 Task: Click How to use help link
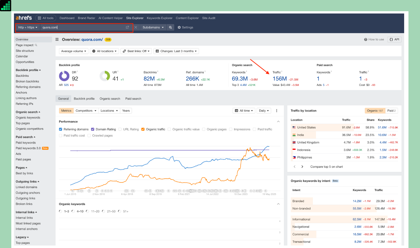click(x=374, y=39)
